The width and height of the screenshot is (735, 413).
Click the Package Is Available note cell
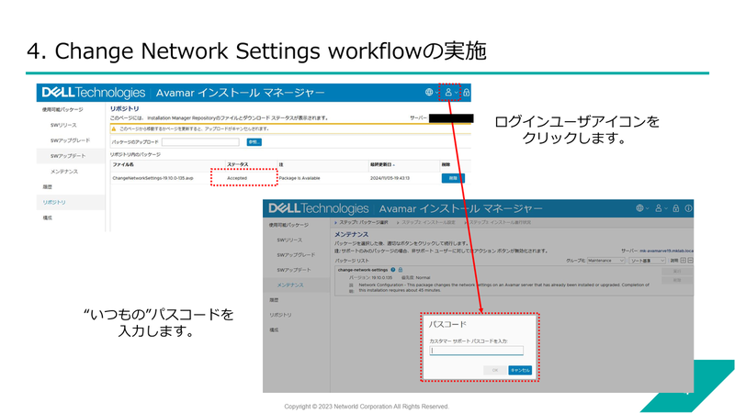coord(300,178)
